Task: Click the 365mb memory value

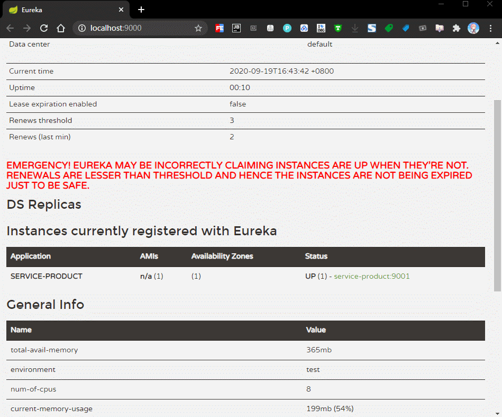Action: [319, 350]
